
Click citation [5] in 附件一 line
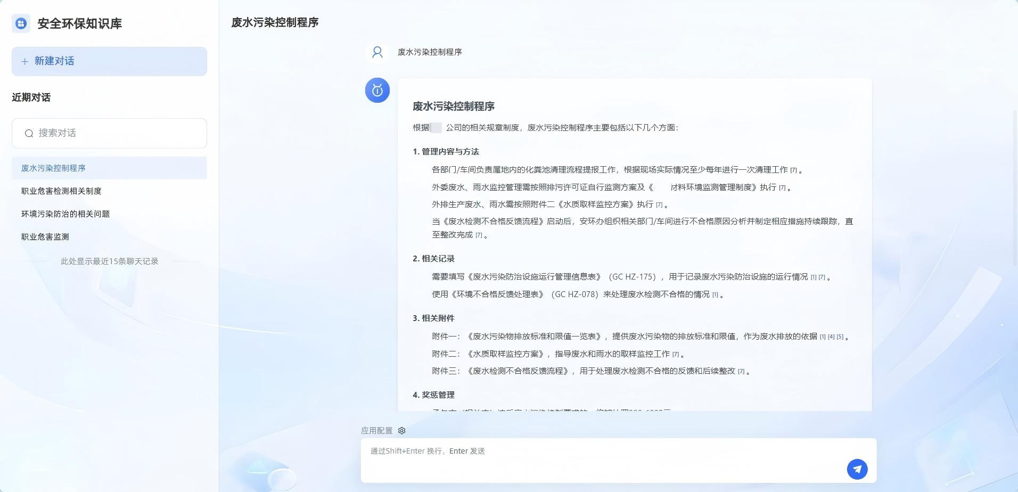840,337
